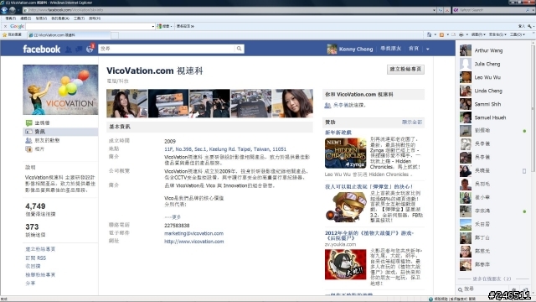Open the IE Page (網頁) command dropdown

point(478,34)
